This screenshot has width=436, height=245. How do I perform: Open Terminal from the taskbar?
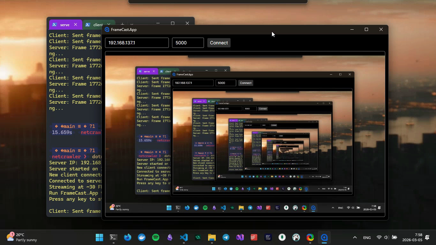point(113,237)
